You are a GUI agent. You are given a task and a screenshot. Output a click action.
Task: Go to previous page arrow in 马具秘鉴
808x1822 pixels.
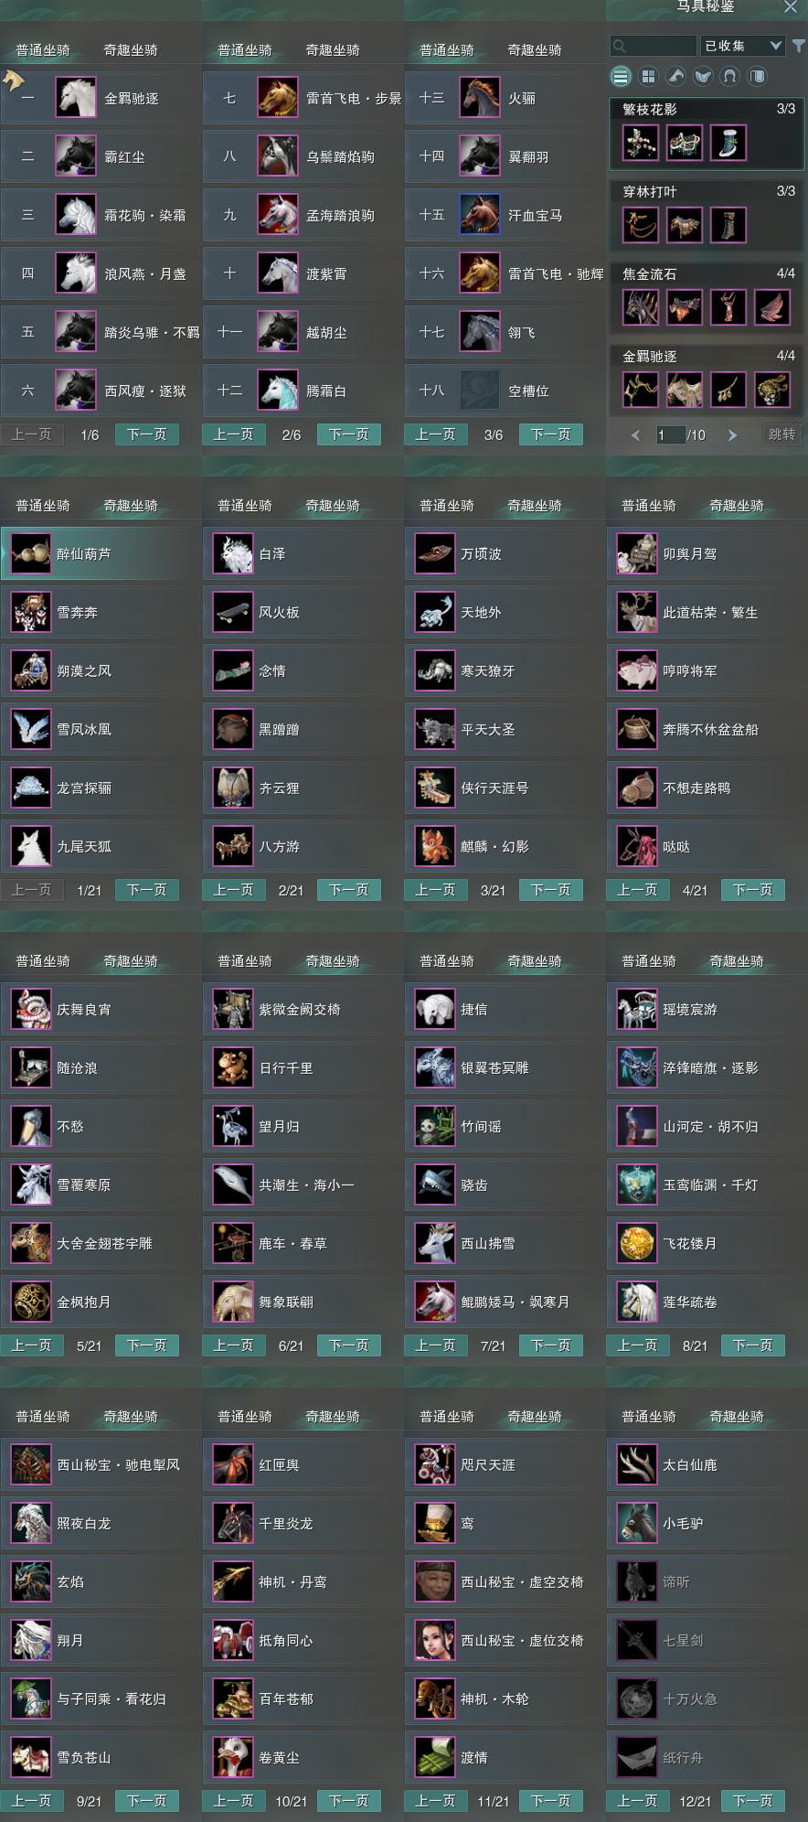635,435
